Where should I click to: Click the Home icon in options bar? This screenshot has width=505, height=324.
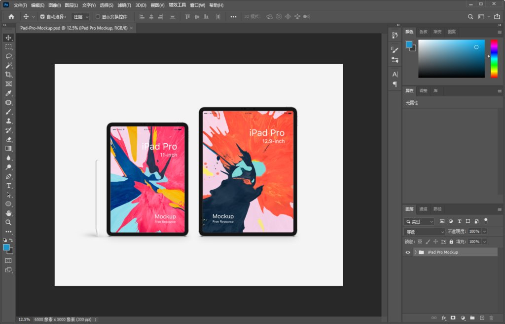pyautogui.click(x=11, y=17)
